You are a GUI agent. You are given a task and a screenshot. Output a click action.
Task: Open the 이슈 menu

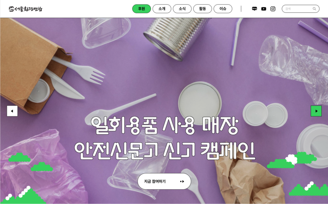(223, 9)
